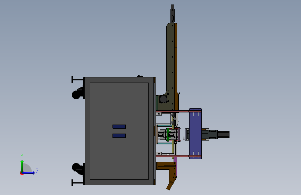Select the lower blue handle on the cabinet

point(119,136)
